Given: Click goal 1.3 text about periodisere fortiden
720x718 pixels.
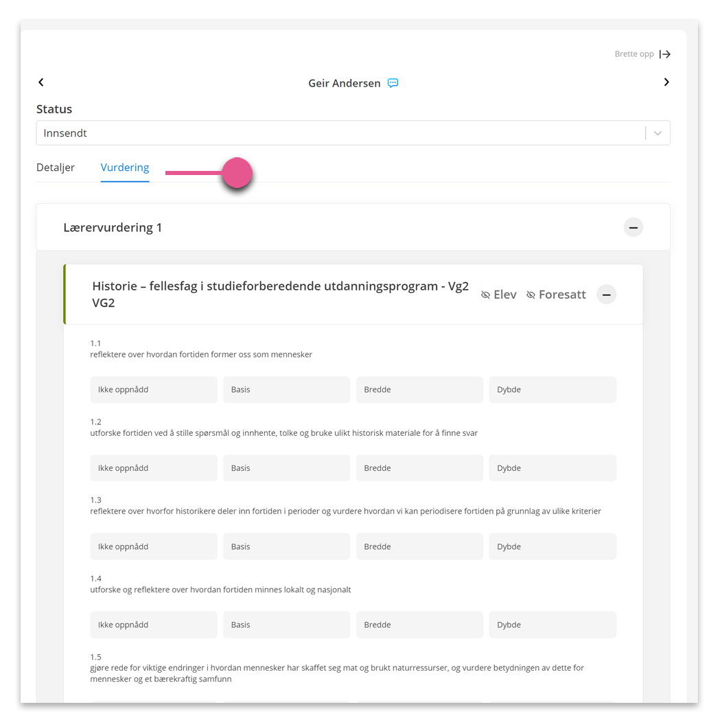Looking at the screenshot, I should [x=345, y=511].
